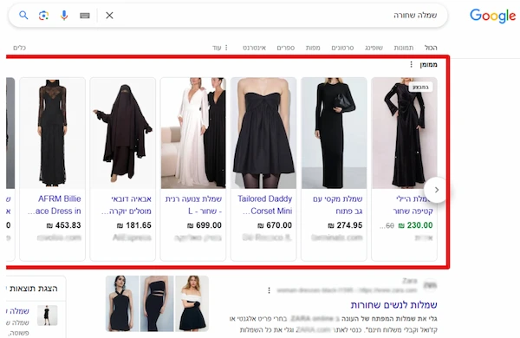Click strapless mini dress product photo

[263, 133]
